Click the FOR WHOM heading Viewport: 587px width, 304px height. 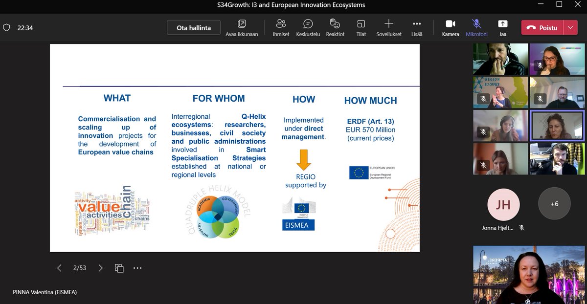point(219,98)
